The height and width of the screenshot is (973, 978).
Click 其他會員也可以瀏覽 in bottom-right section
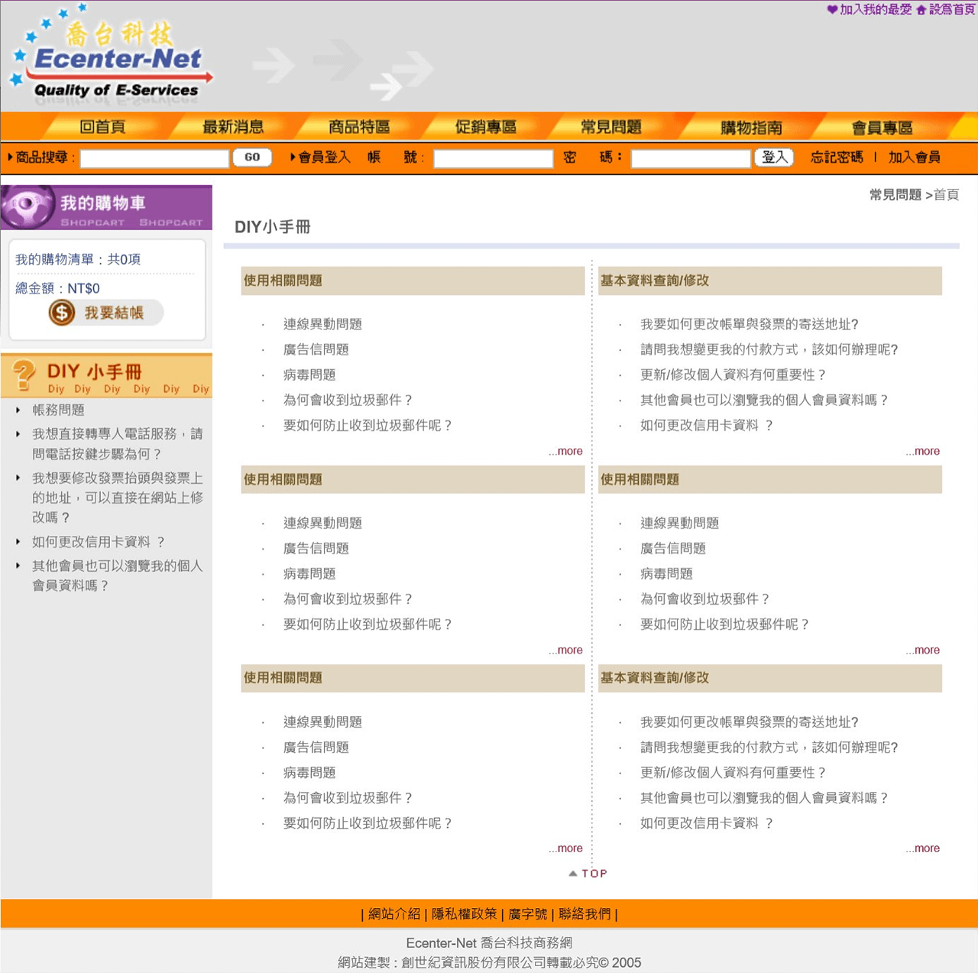pyautogui.click(x=764, y=798)
